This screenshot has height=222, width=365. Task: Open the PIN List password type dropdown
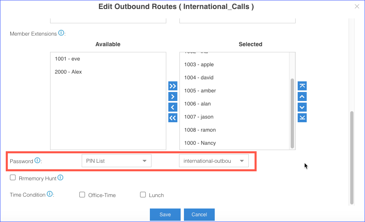point(117,161)
